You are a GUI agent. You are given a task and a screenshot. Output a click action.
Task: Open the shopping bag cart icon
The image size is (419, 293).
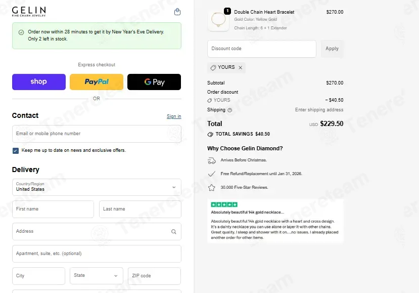tap(177, 12)
